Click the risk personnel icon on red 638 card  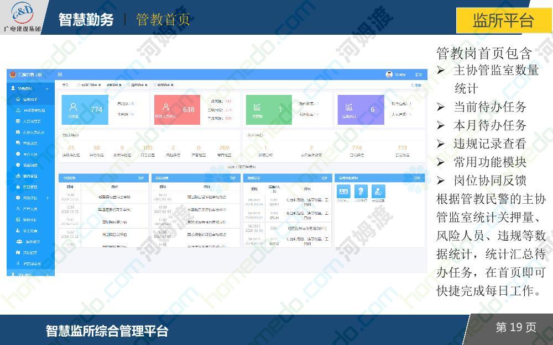click(x=165, y=108)
